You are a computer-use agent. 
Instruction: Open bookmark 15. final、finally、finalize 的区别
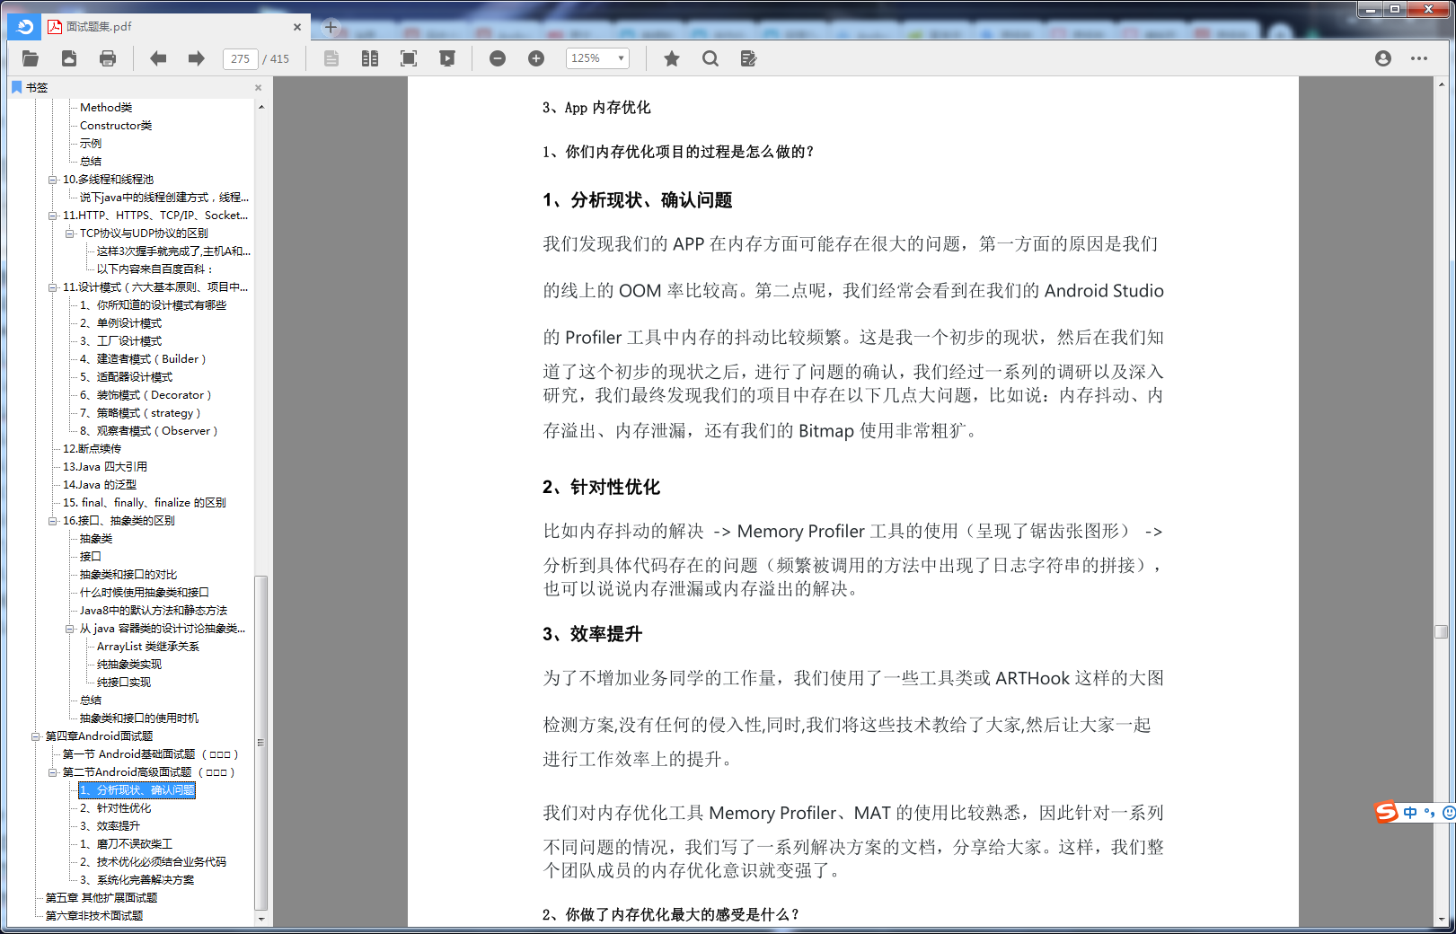pos(145,503)
